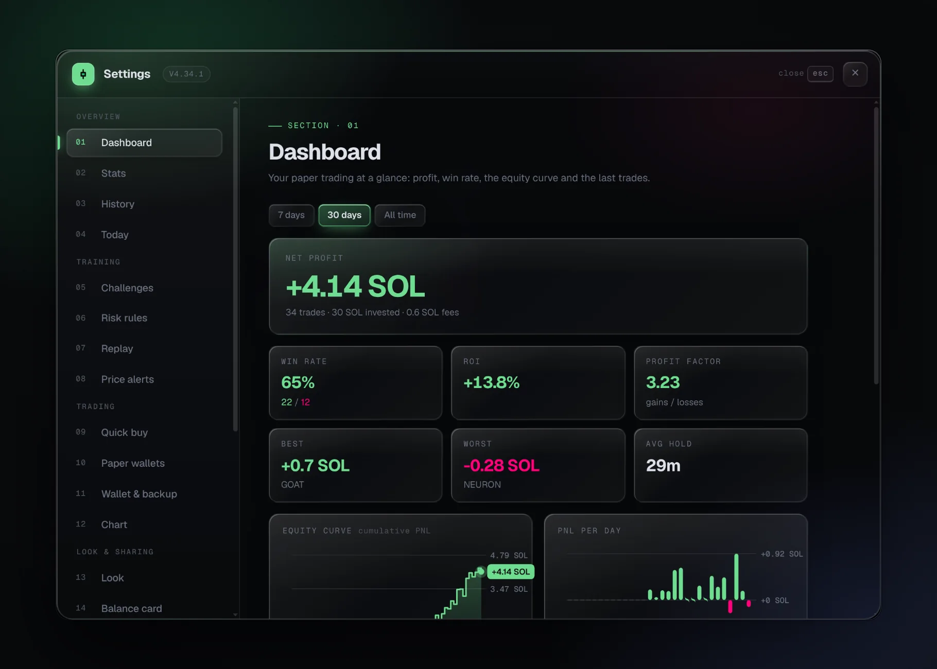The image size is (937, 669).
Task: Close the Settings window with X
Action: 855,74
